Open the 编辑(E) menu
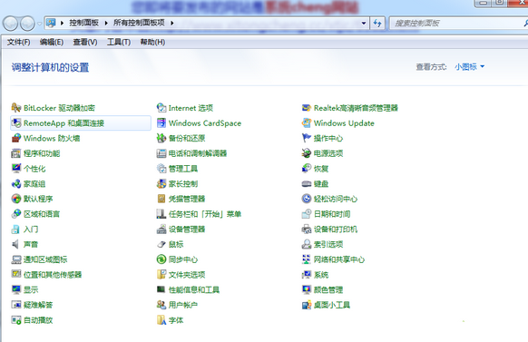This screenshot has width=528, height=342. pyautogui.click(x=52, y=42)
